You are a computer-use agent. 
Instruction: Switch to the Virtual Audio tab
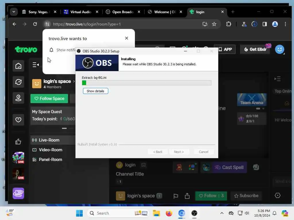81,12
